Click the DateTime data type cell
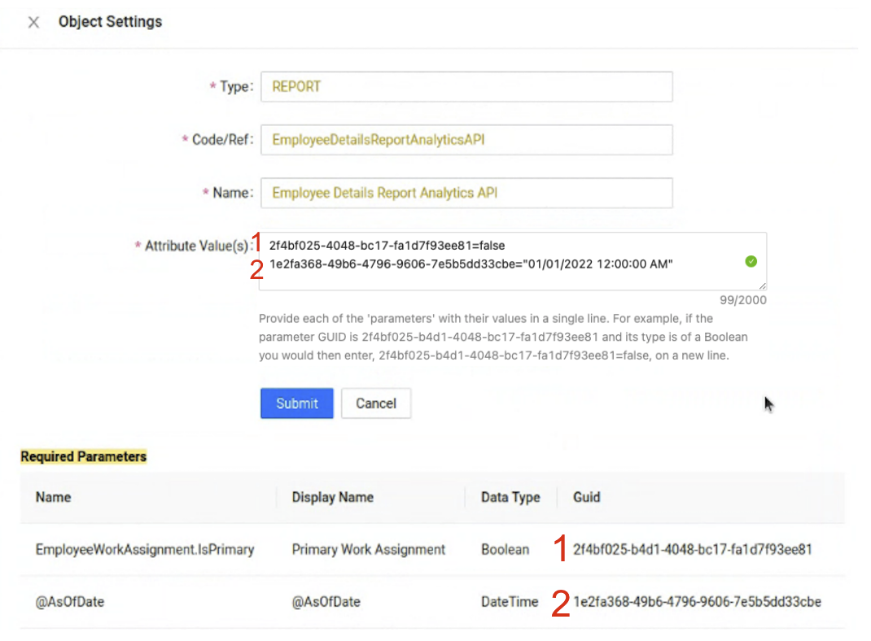Screen dimensions: 871x641 coord(510,602)
